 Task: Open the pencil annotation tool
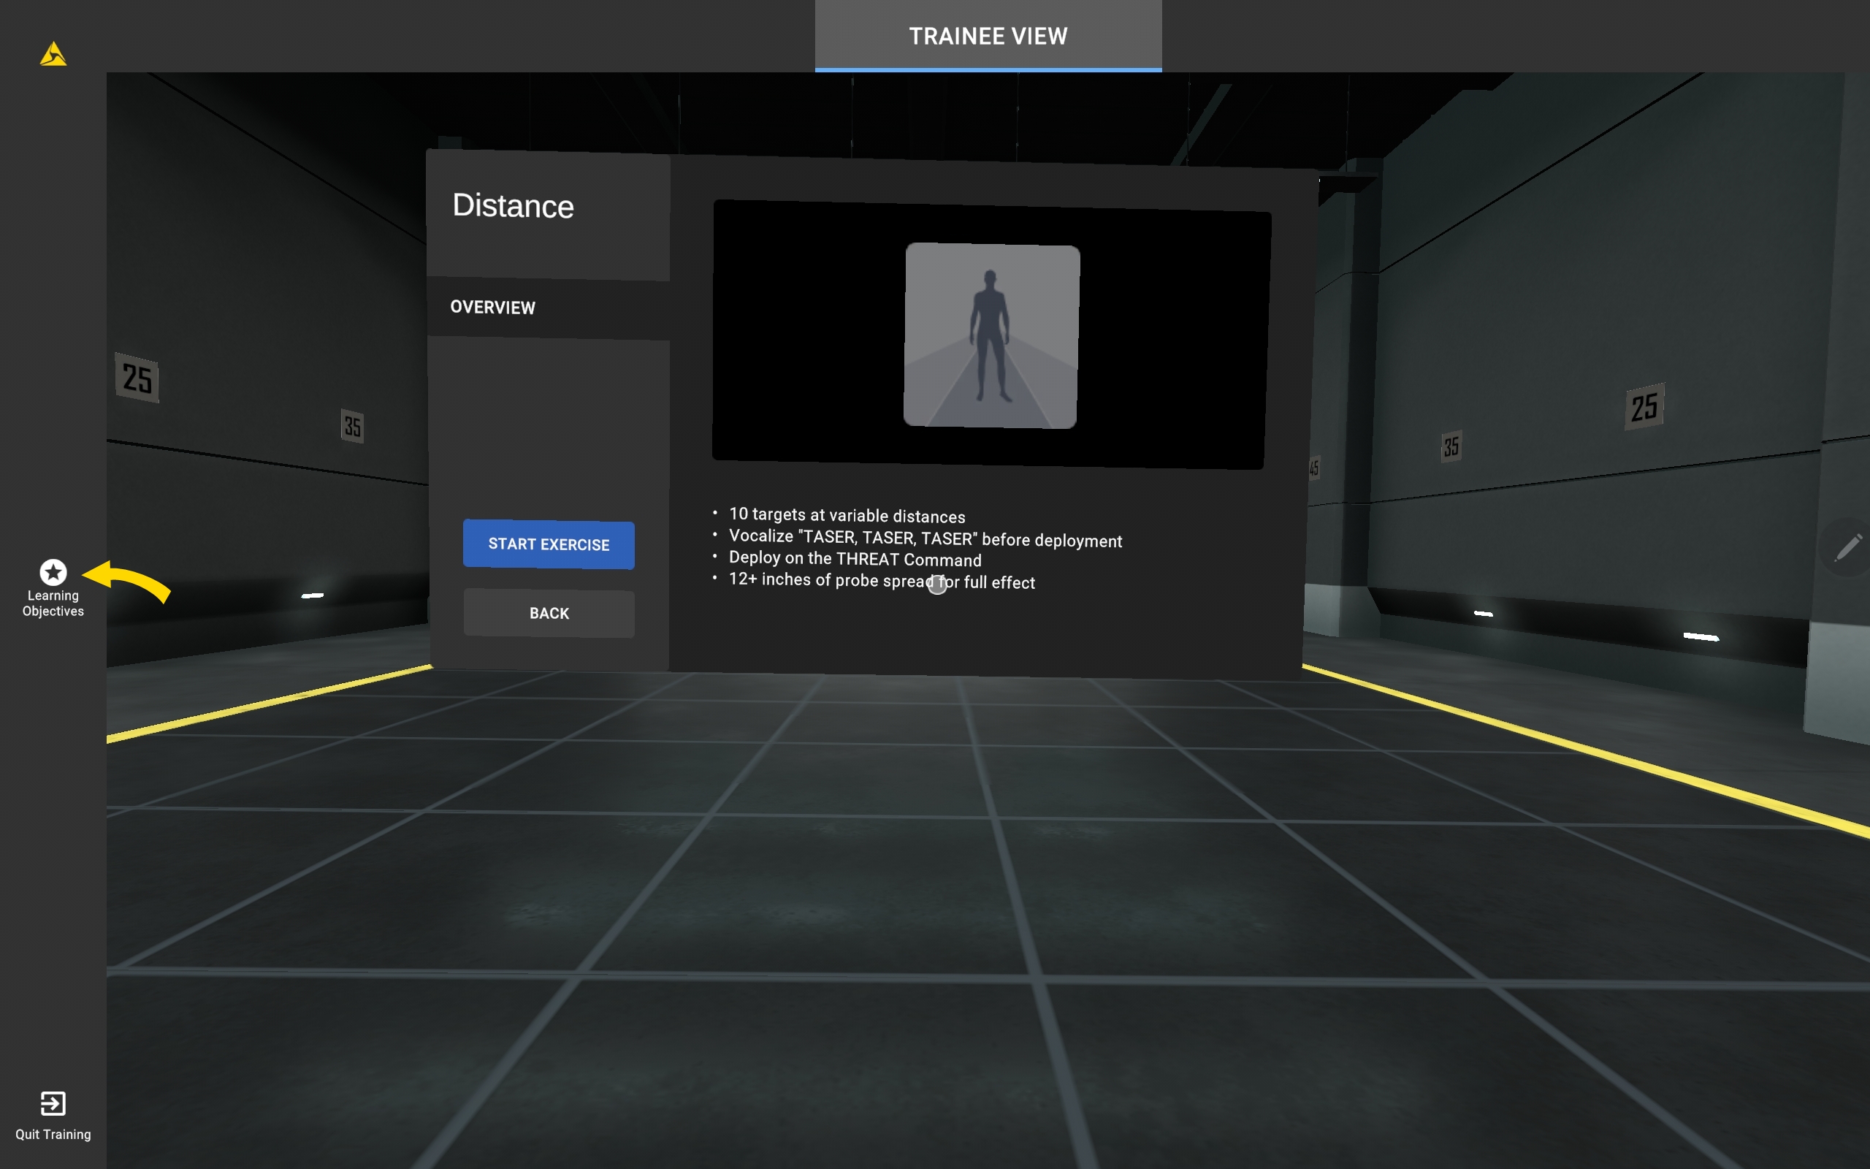tap(1847, 547)
